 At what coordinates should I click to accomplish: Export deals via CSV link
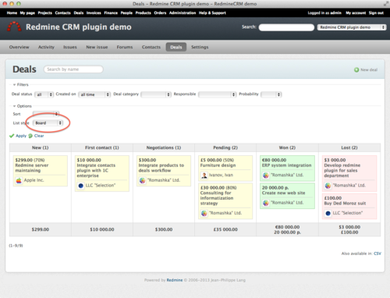point(378,254)
